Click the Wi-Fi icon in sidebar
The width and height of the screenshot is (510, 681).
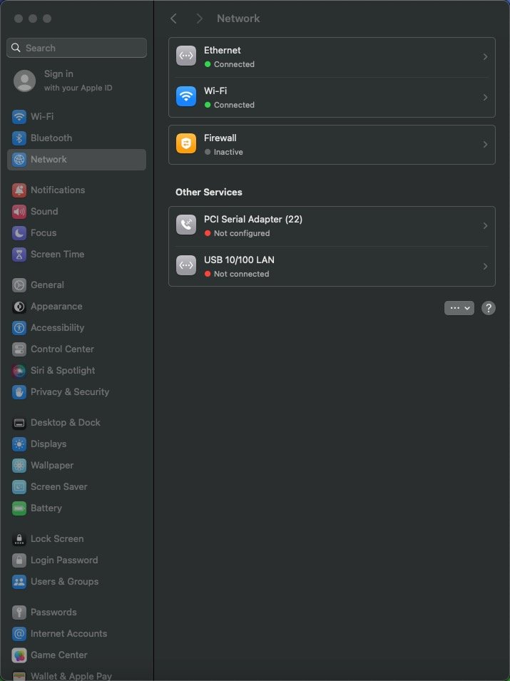point(19,116)
